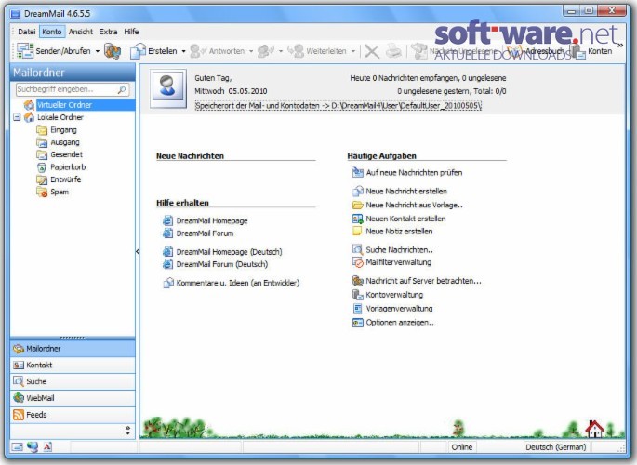The width and height of the screenshot is (637, 465).
Task: Open the Datei menu
Action: [26, 32]
